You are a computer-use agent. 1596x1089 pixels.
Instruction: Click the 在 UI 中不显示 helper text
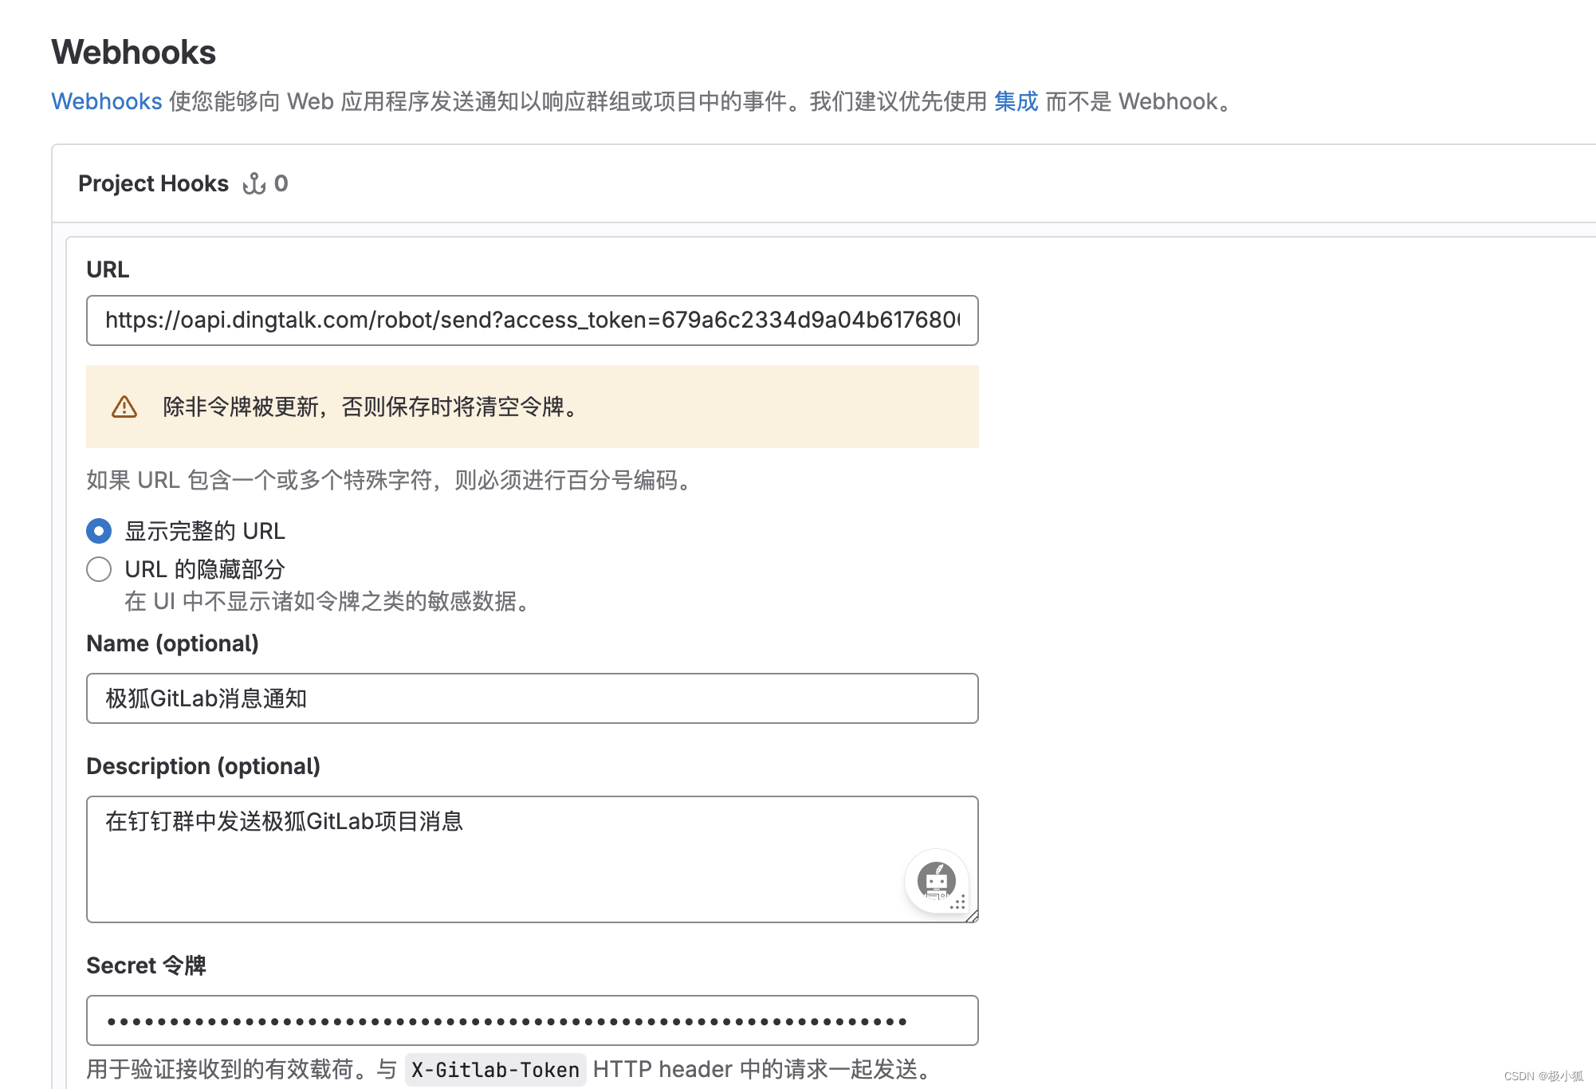[x=328, y=601]
